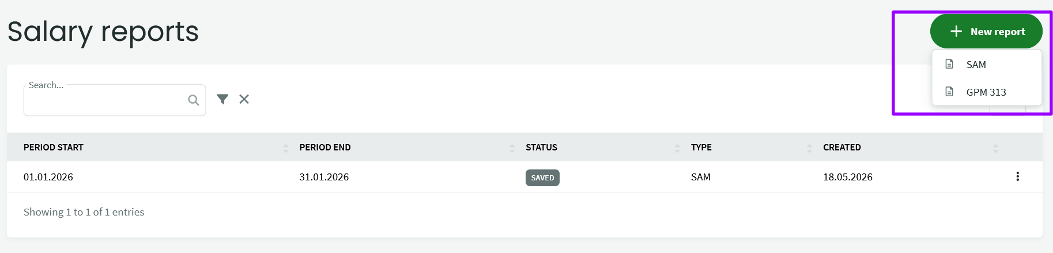
Task: Sort by Type column arrows
Action: coord(809,148)
